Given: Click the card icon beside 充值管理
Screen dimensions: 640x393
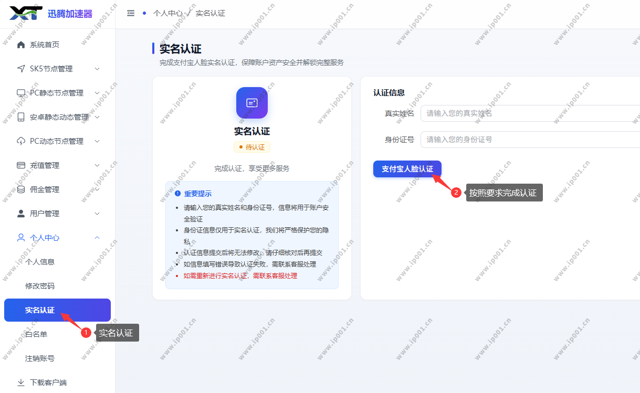Looking at the screenshot, I should (21, 165).
